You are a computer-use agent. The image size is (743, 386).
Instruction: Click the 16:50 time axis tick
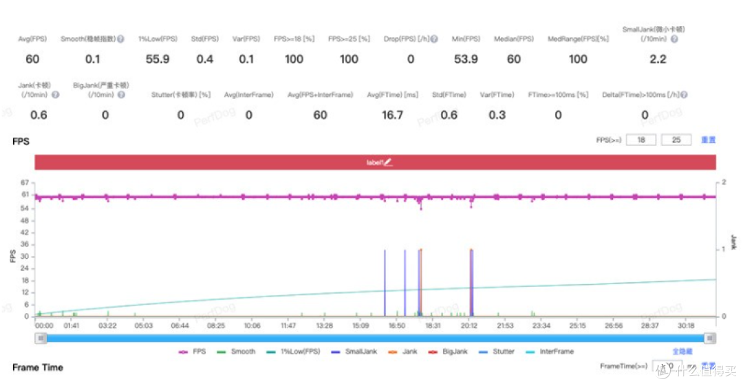point(397,325)
